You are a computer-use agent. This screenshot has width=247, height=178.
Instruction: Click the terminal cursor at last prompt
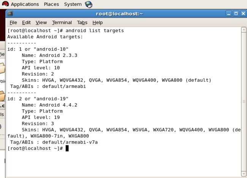click(x=67, y=148)
